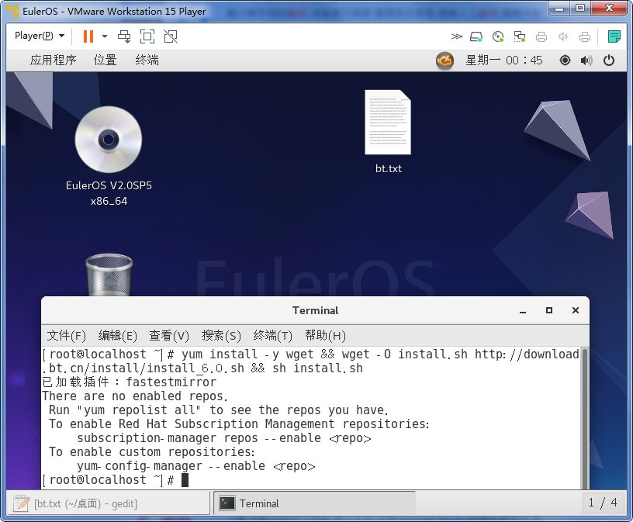The width and height of the screenshot is (633, 522).
Task: Open the 终端 menu in the top panel
Action: click(x=147, y=60)
